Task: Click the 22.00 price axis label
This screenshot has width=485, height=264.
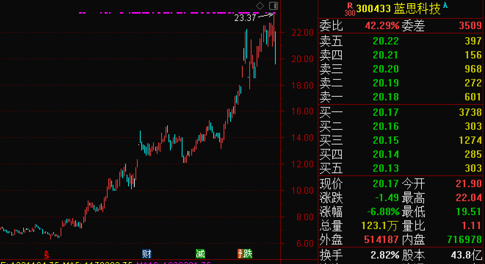Action: (303, 33)
